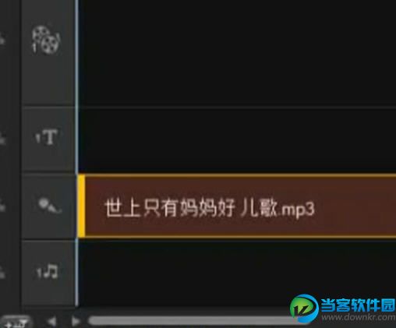
Task: Click the empty title track area
Action: point(237,140)
